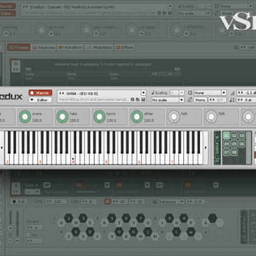
Task: Click the second N/A macro knob
Action: pos(211,117)
